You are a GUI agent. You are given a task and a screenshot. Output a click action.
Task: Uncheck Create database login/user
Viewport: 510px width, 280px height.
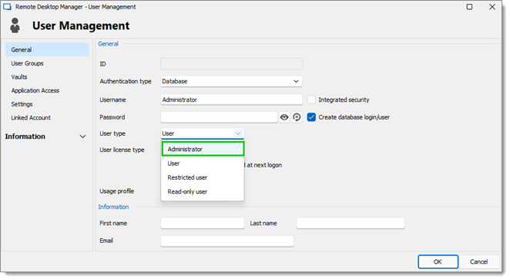311,117
